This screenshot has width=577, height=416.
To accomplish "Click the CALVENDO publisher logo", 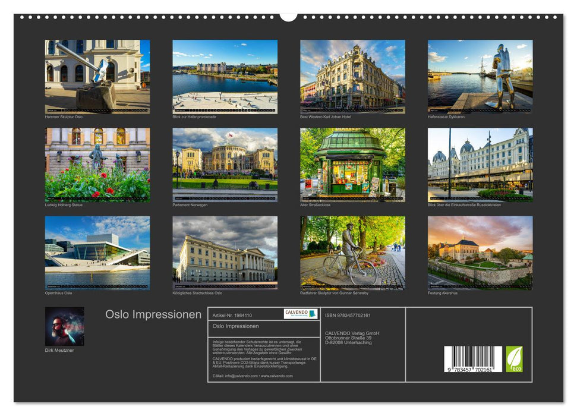I will [293, 314].
